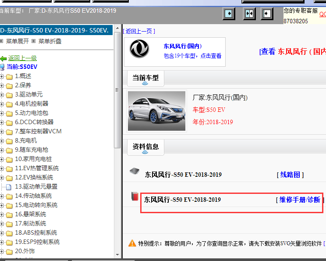The image size is (326, 261).
Task: Expand the 11.EV热管理系统 tree node
Action: (x=2, y=168)
